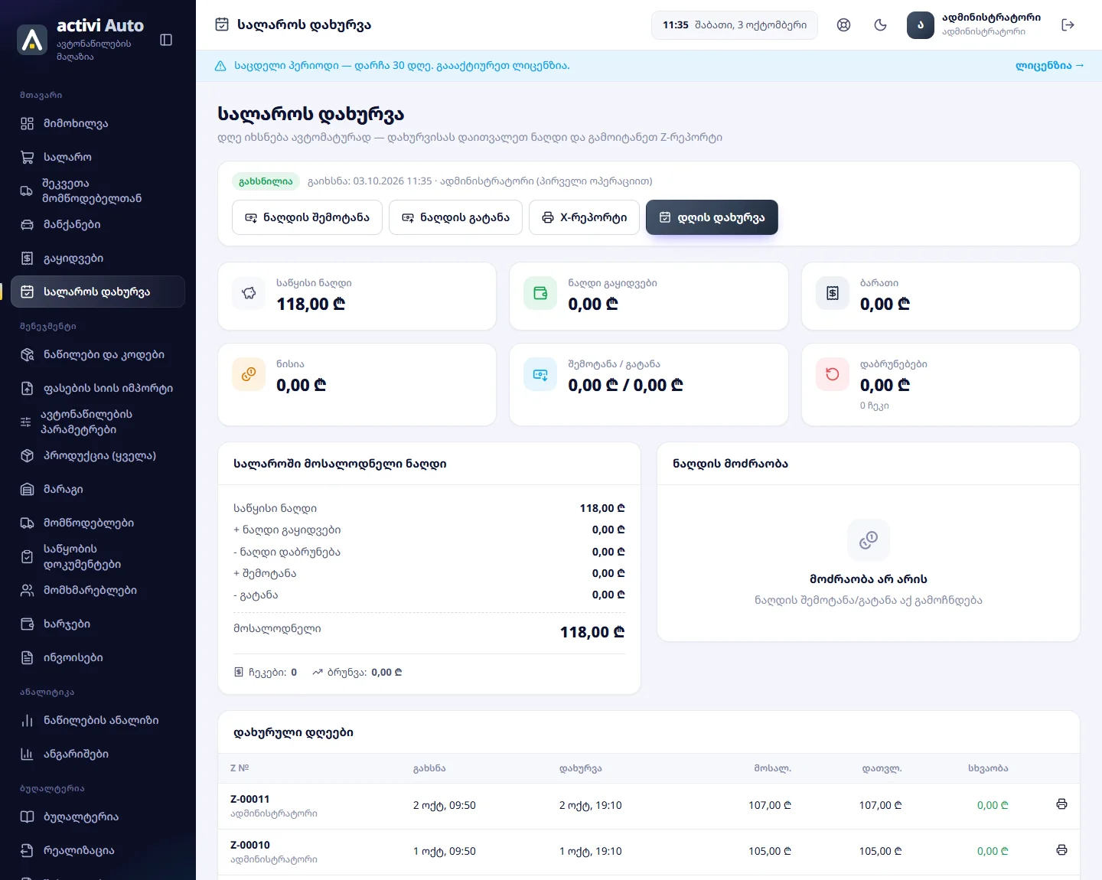1102x880 pixels.
Task: Open სალარო in the sidebar
Action: click(x=98, y=157)
